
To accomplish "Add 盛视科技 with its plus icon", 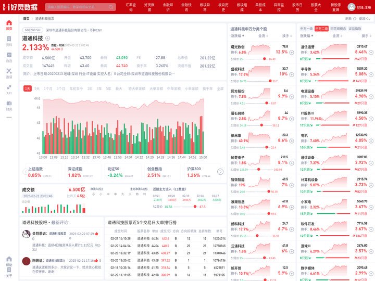I will point(292,74).
